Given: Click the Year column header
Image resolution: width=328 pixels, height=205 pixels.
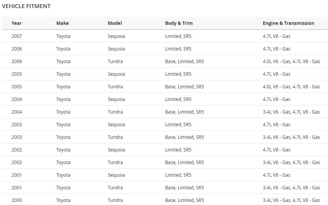Looking at the screenshot, I should (x=16, y=23).
